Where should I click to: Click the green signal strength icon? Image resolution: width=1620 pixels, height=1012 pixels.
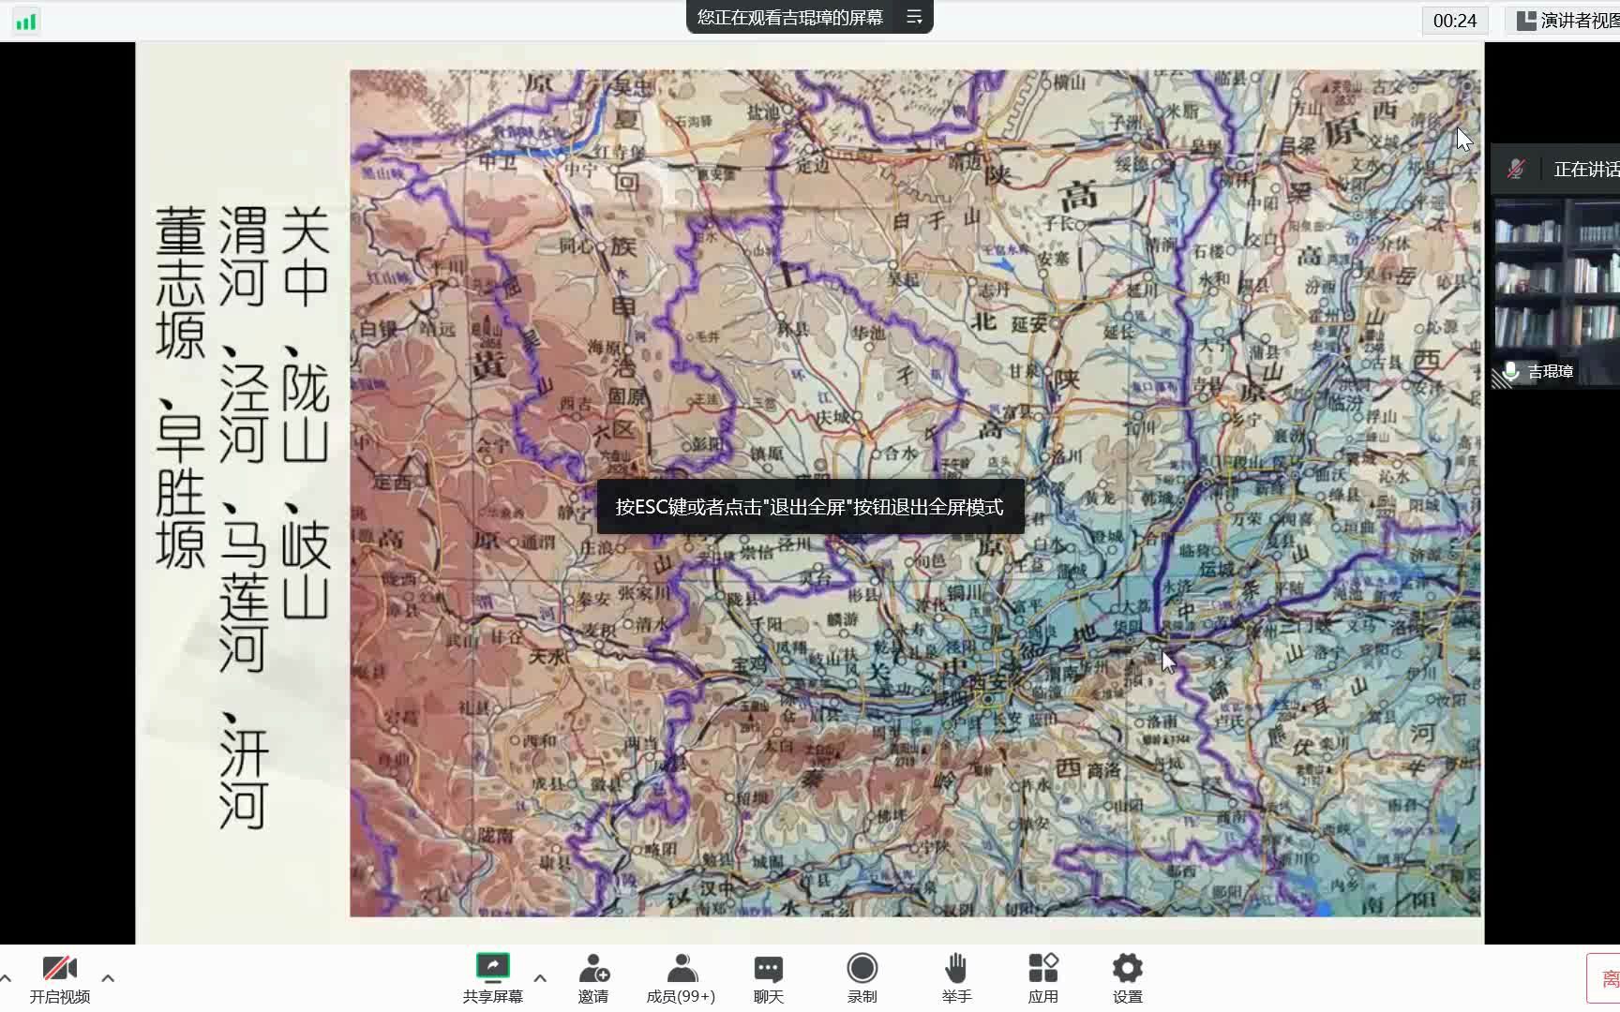(x=25, y=21)
